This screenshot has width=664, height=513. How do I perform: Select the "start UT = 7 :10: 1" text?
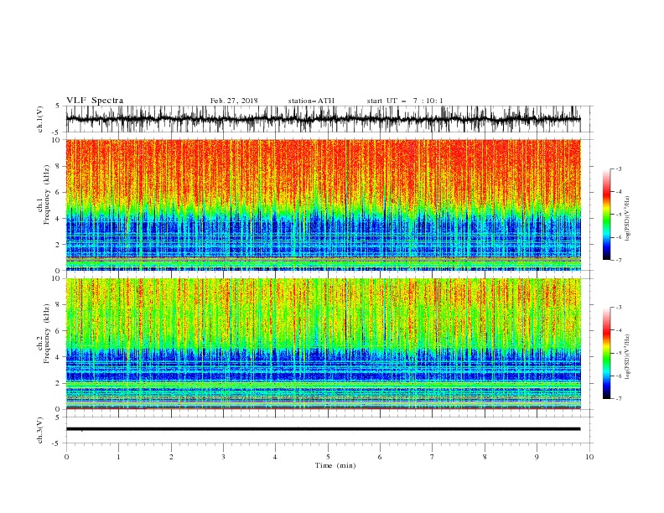coord(405,101)
